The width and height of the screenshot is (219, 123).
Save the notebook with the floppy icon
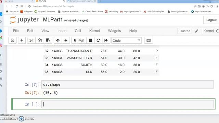click(12, 40)
